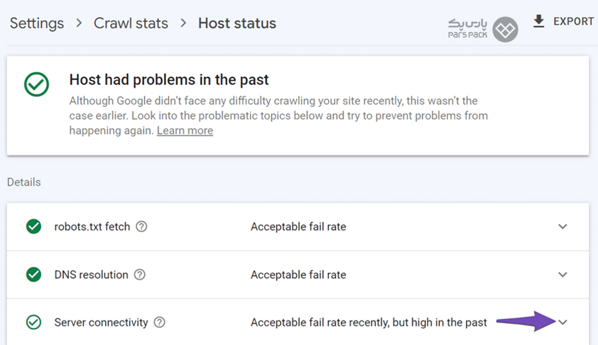Expand the DNS resolution details chevron
The image size is (598, 345).
563,275
